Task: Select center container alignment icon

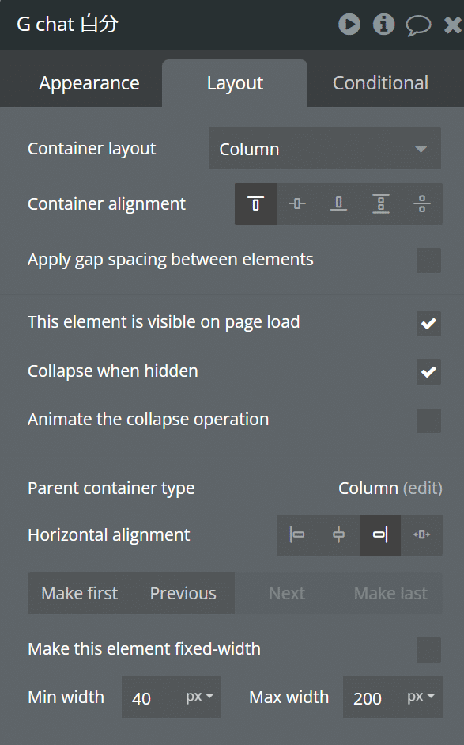Action: (297, 203)
